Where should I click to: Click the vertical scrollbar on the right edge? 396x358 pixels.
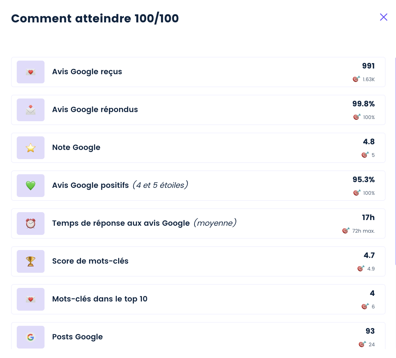[395, 161]
